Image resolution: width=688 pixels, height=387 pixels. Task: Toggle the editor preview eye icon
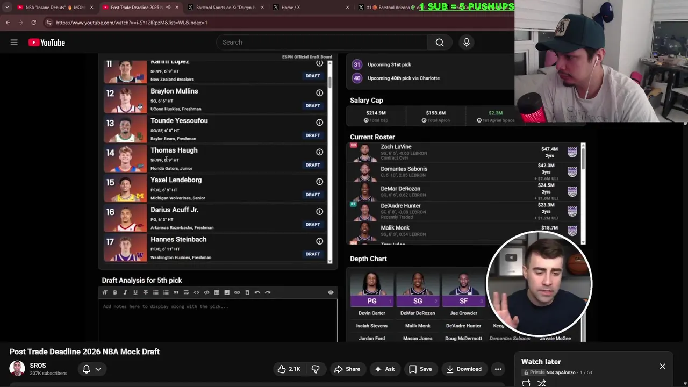point(331,292)
